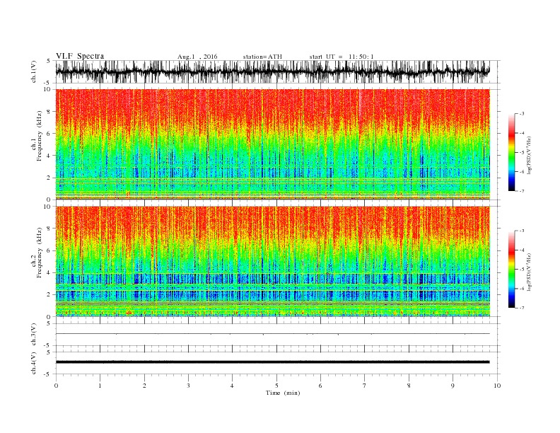This screenshot has height=433, width=560.
Task: Click inside the ch.1 spectrogram panel
Action: (x=272, y=144)
